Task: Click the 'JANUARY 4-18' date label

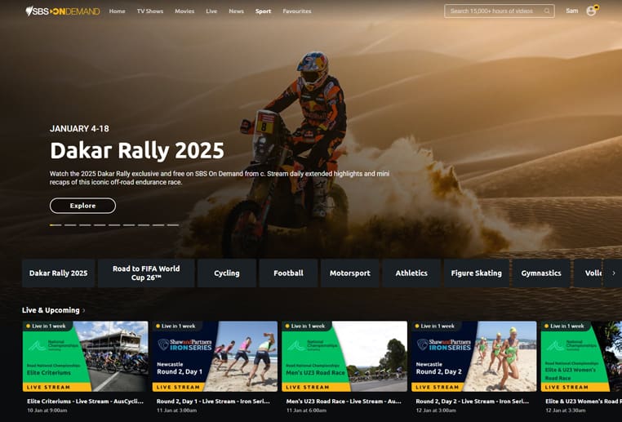Action: [79, 128]
